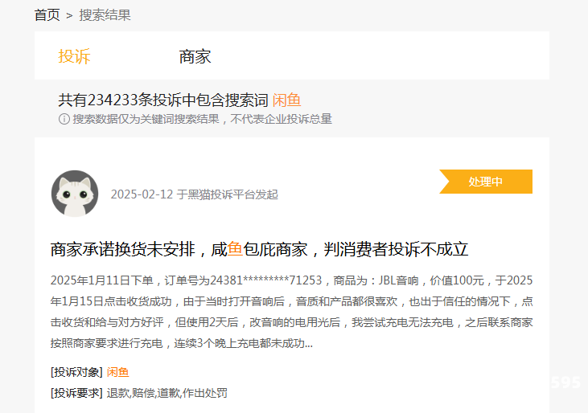Switch to the 投诉 tab
Viewport: 588px width, 413px height.
tap(74, 56)
